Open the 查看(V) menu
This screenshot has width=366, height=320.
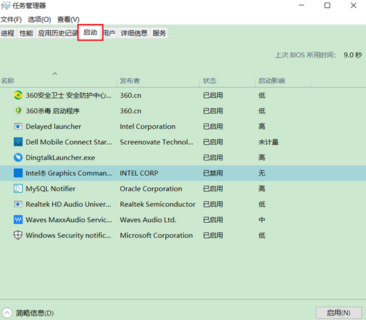[x=69, y=19]
